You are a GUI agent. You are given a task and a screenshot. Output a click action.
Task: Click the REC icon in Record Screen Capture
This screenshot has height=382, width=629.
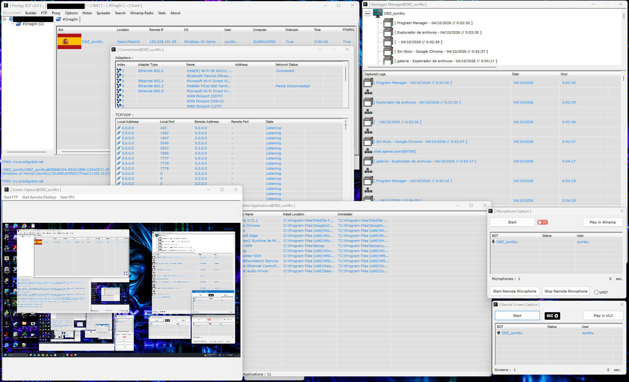pos(552,316)
